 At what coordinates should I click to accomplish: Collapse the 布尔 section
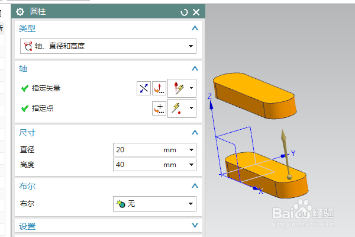tap(195, 186)
